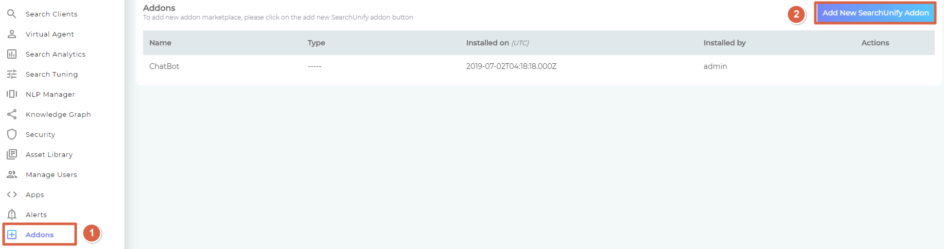This screenshot has height=249, width=944.
Task: Navigate to the Manage Users page
Action: tap(51, 174)
